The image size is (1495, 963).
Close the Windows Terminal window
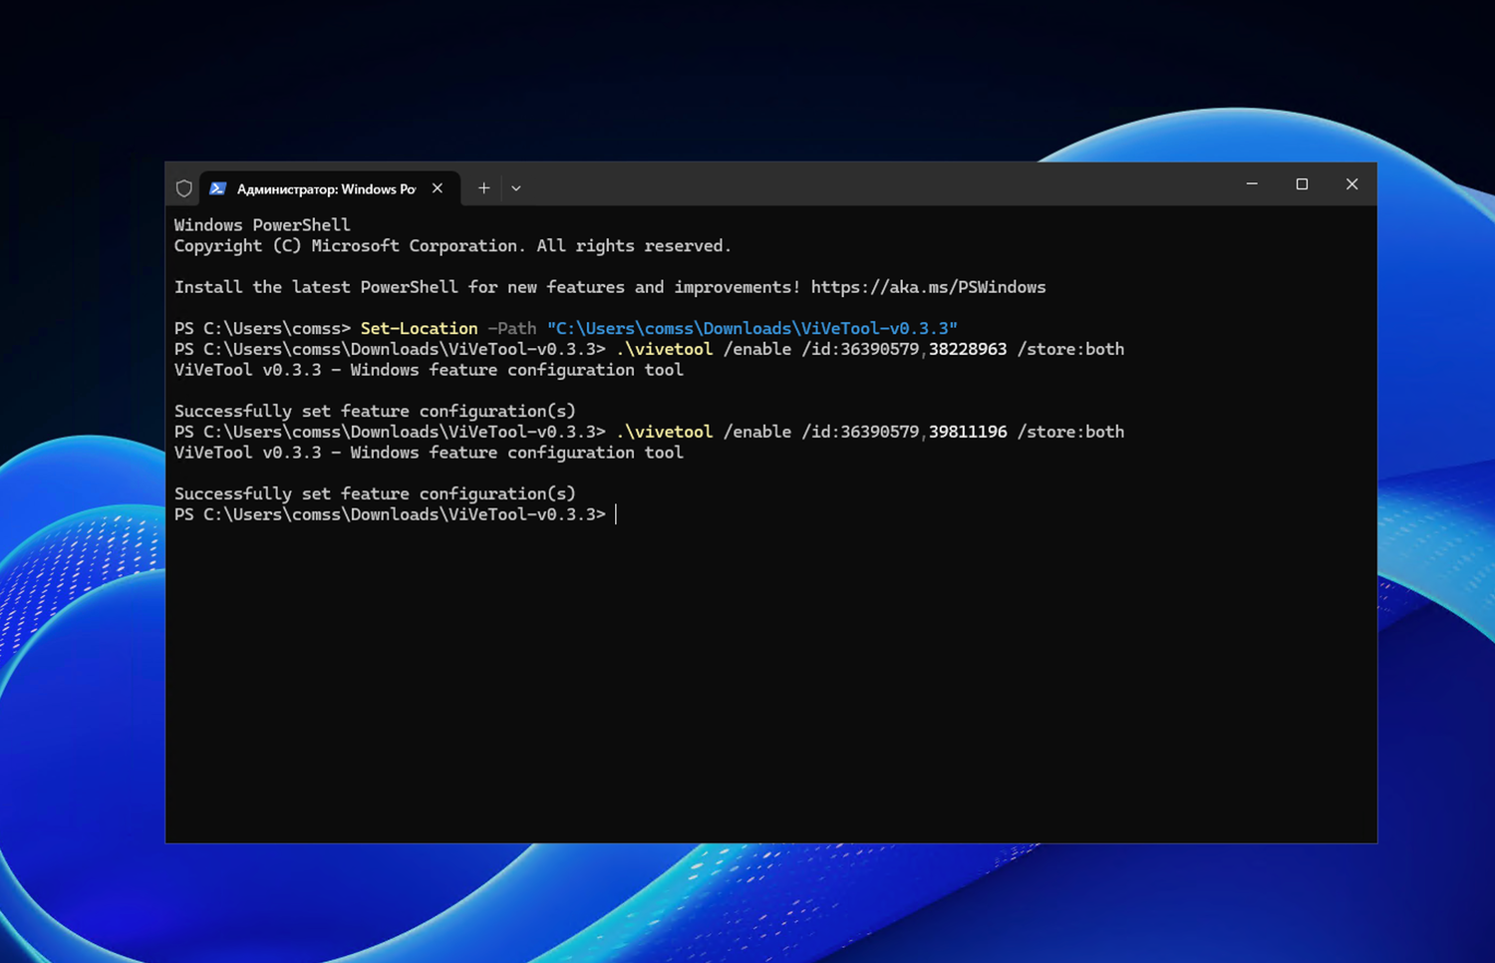(x=1351, y=184)
